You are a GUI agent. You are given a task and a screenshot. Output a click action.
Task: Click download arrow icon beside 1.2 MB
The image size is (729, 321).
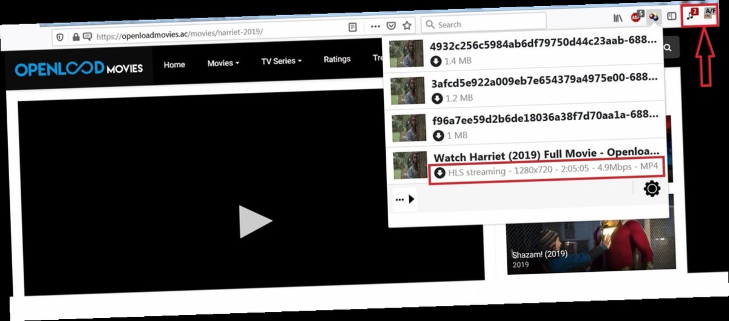(437, 98)
